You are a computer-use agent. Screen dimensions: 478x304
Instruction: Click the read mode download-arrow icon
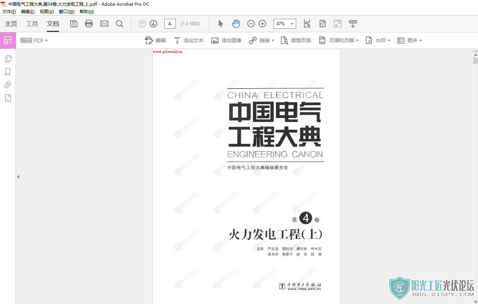click(353, 24)
